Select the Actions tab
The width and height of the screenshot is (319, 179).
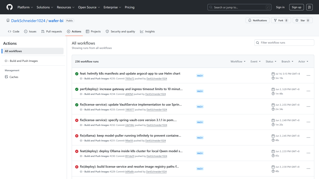point(74,31)
